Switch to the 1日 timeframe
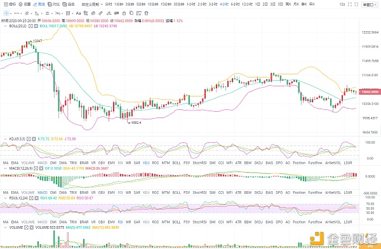Screen dimensions: 381x249 258,4
